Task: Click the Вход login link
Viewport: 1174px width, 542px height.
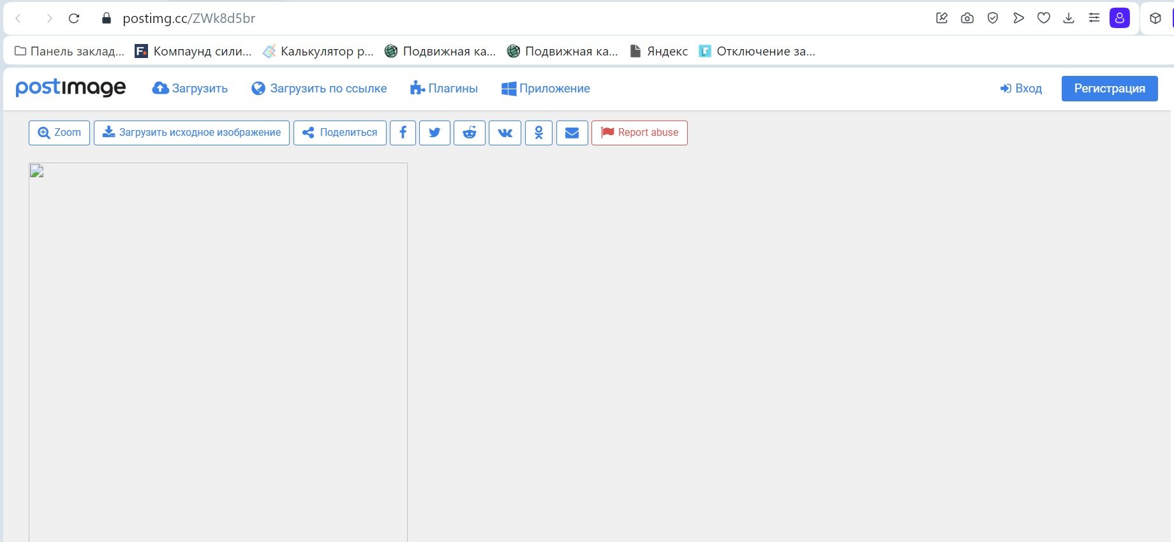Action: pyautogui.click(x=1021, y=89)
